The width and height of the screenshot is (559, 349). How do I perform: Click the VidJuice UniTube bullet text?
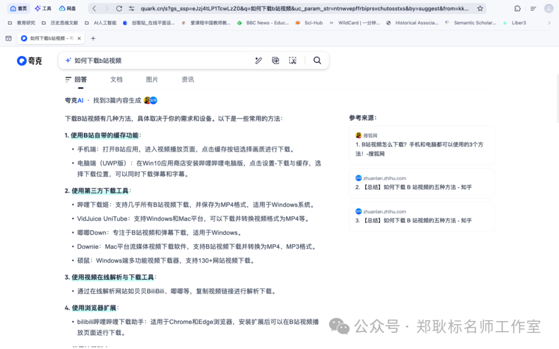tap(194, 219)
